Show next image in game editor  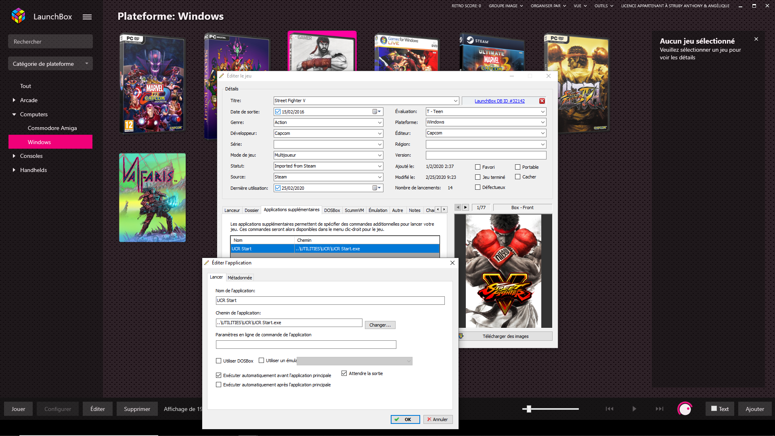(465, 208)
